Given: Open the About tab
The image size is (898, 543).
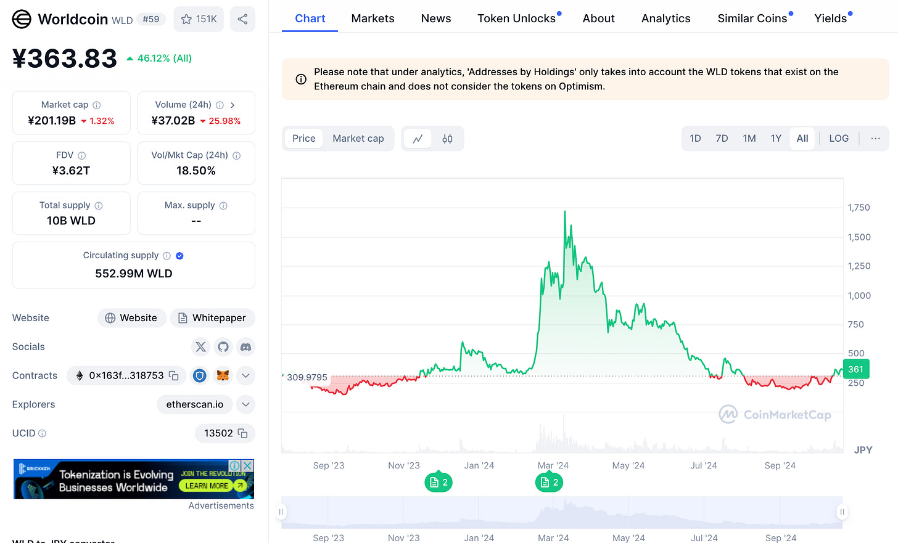Looking at the screenshot, I should (x=599, y=18).
